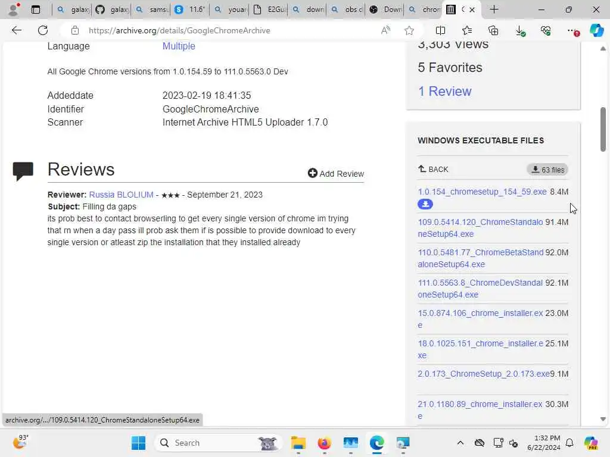Download 18.0.1025.151_chrome_installer.exe
Viewport: 610px width, 457px height.
481,349
